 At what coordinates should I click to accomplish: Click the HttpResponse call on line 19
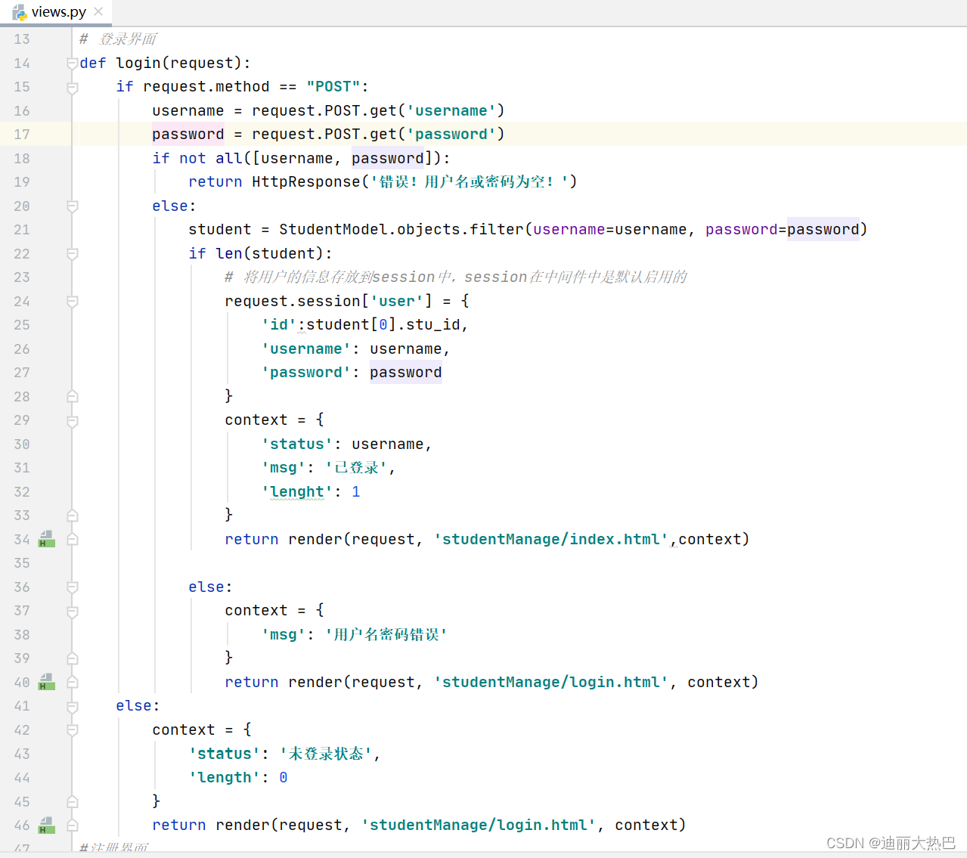[306, 182]
